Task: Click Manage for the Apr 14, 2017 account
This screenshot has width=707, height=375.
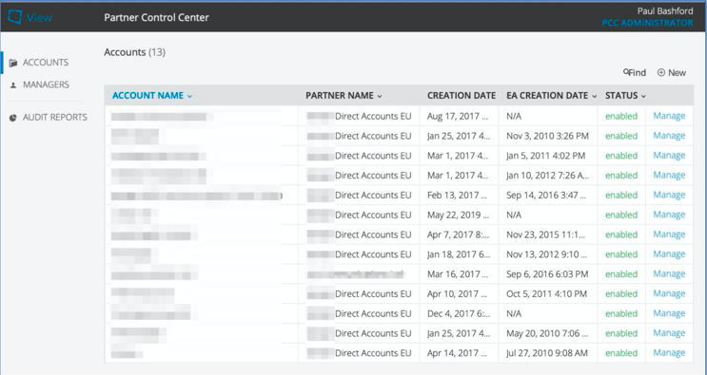Action: pos(669,353)
